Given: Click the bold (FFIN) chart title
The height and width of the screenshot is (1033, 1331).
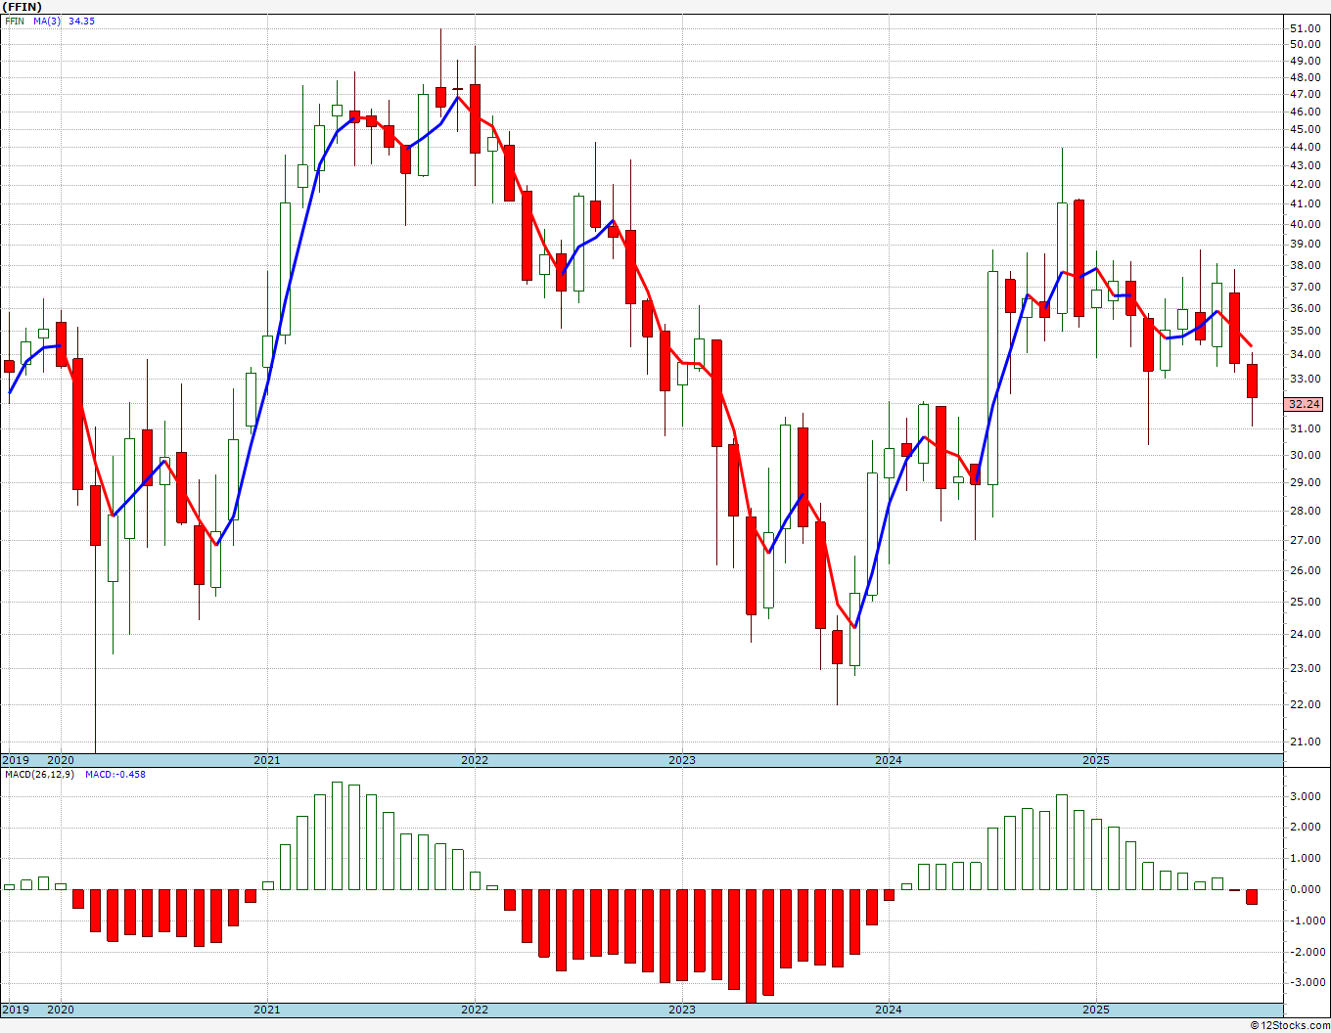Looking at the screenshot, I should [22, 6].
